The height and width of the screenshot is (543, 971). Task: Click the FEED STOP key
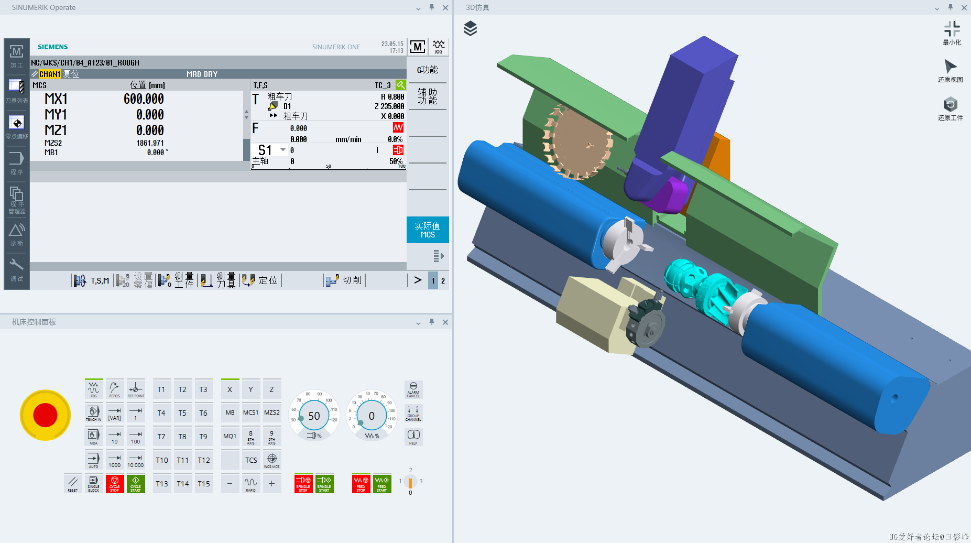361,484
